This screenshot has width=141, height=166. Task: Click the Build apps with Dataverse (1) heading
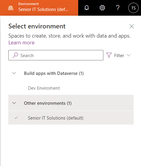(x=54, y=73)
